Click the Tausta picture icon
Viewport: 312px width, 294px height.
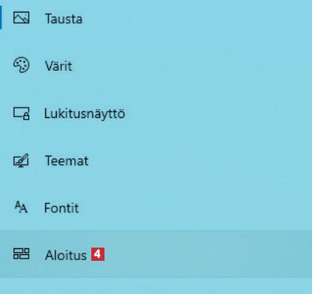tap(21, 18)
